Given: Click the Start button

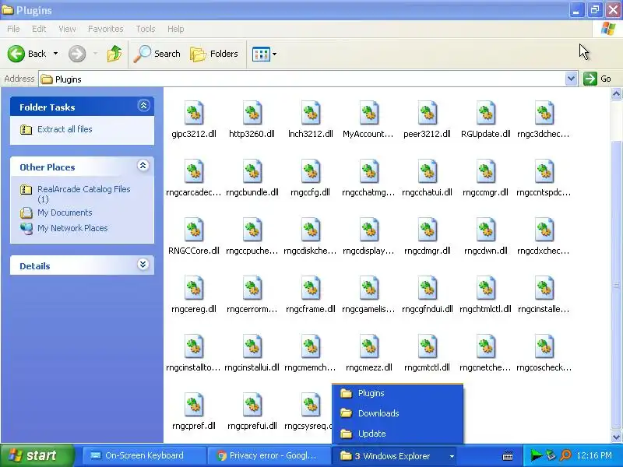Looking at the screenshot, I should (37, 455).
